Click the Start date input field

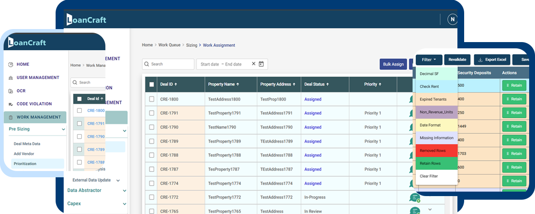[210, 64]
